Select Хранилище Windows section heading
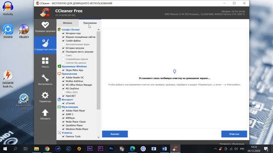The image size is (273, 153). tap(74, 66)
